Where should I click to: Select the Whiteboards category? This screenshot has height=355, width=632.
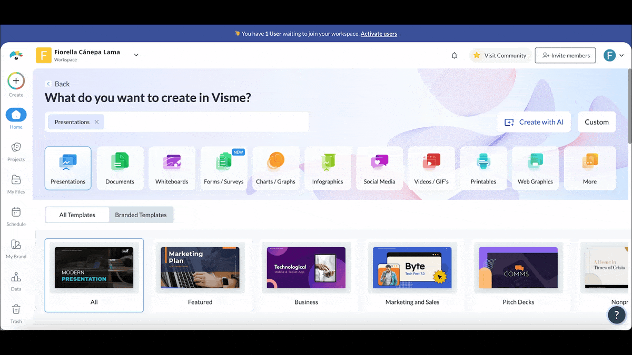pyautogui.click(x=172, y=168)
